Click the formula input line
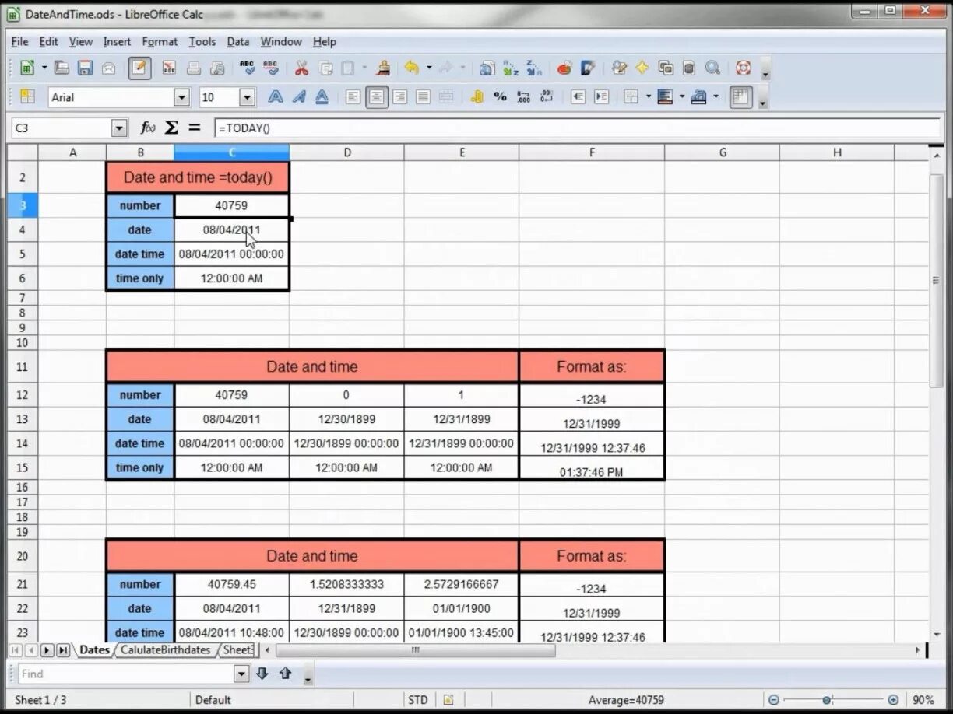Screen dimensions: 953x714 tap(576, 128)
